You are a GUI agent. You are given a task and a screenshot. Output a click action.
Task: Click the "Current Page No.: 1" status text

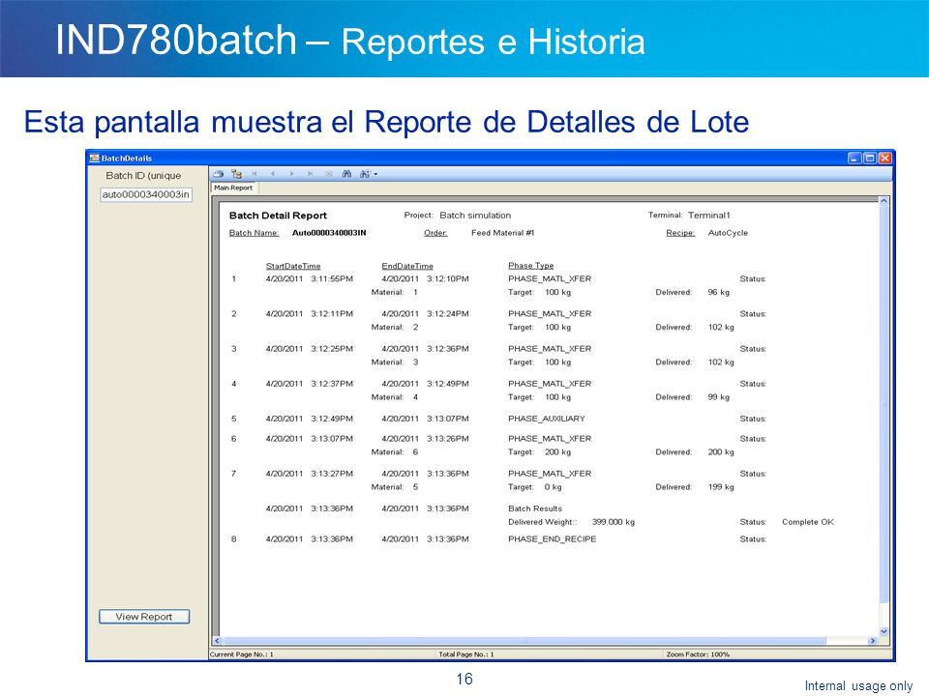click(242, 654)
